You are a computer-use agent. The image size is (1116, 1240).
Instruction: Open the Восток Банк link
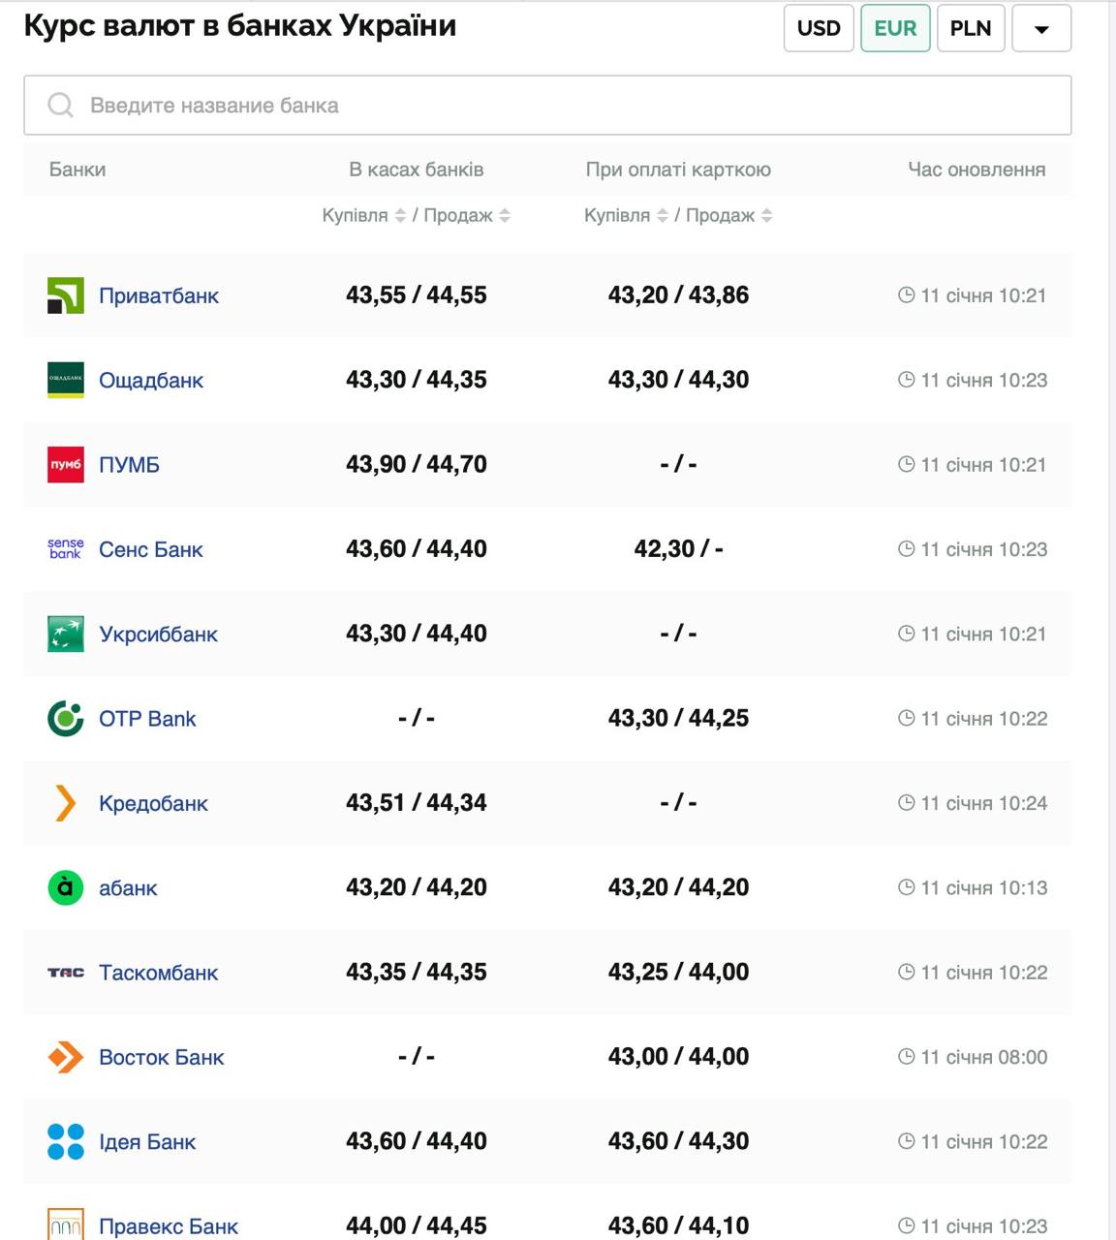pyautogui.click(x=161, y=1057)
